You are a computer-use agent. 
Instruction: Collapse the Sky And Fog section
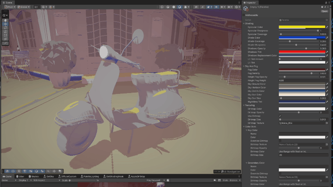[244, 66]
